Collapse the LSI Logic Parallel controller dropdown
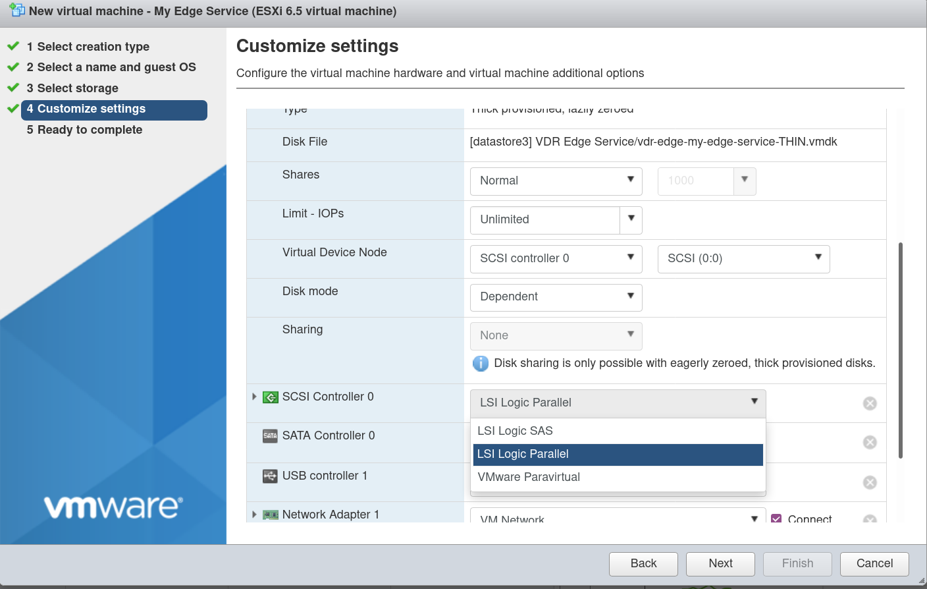 coord(618,403)
